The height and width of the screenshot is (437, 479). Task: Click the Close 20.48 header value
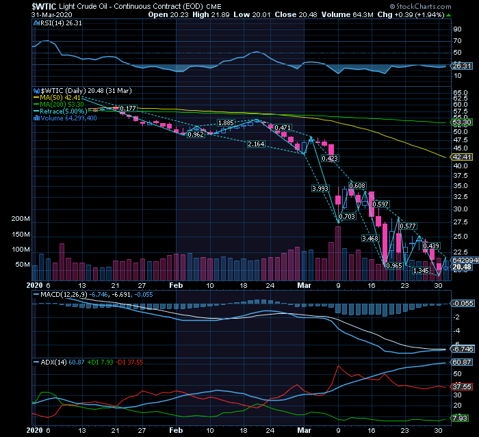pyautogui.click(x=296, y=14)
